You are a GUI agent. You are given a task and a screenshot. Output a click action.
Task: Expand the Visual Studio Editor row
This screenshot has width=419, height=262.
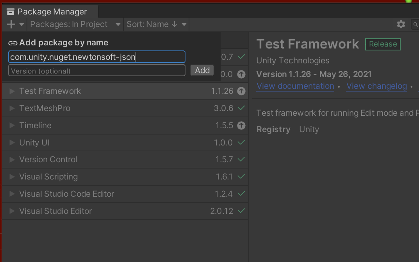pos(12,211)
